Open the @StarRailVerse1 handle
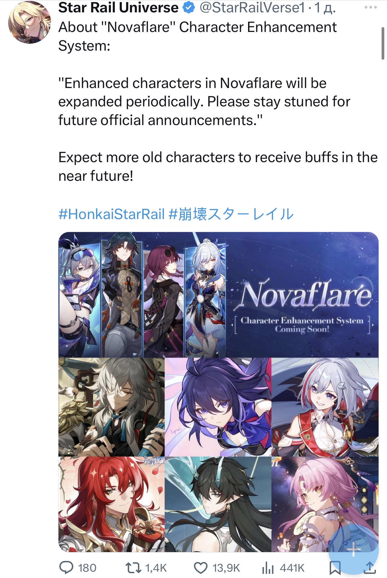 [252, 8]
